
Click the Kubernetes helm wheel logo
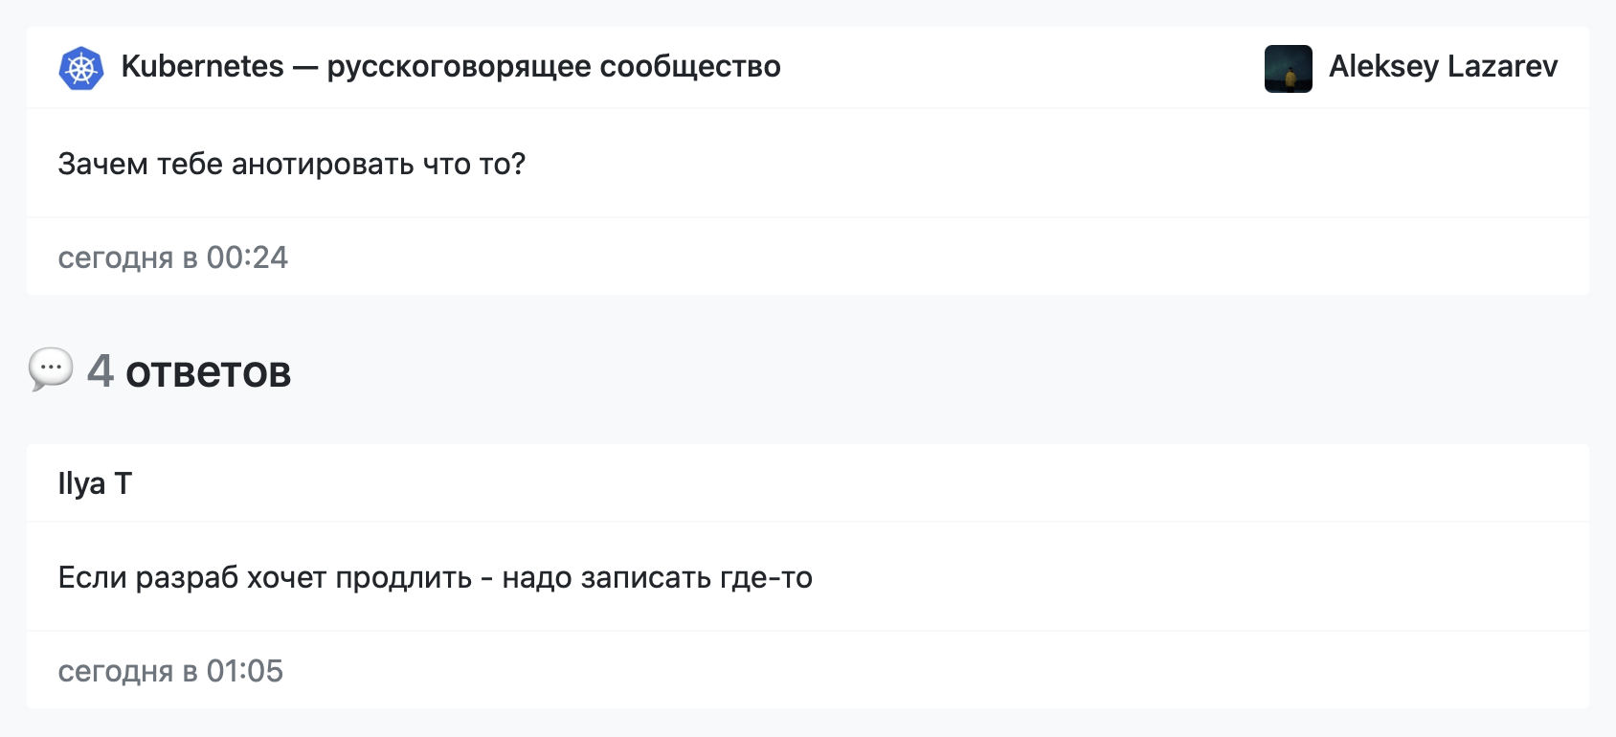tap(81, 68)
